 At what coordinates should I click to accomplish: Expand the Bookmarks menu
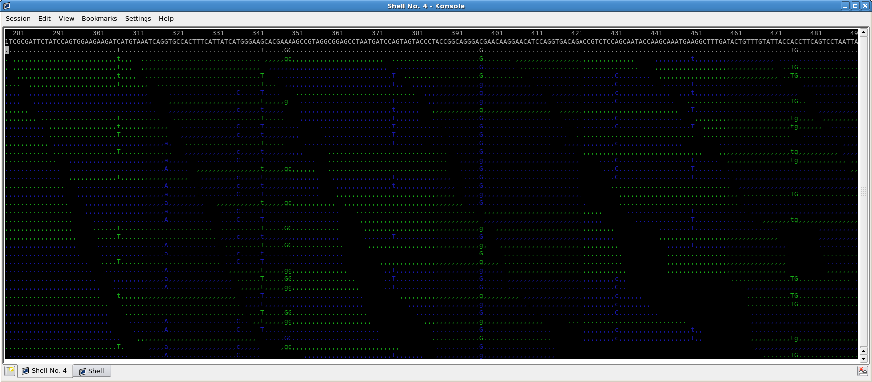point(99,18)
